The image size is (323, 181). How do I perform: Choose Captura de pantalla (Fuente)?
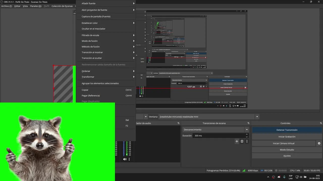(x=106, y=17)
